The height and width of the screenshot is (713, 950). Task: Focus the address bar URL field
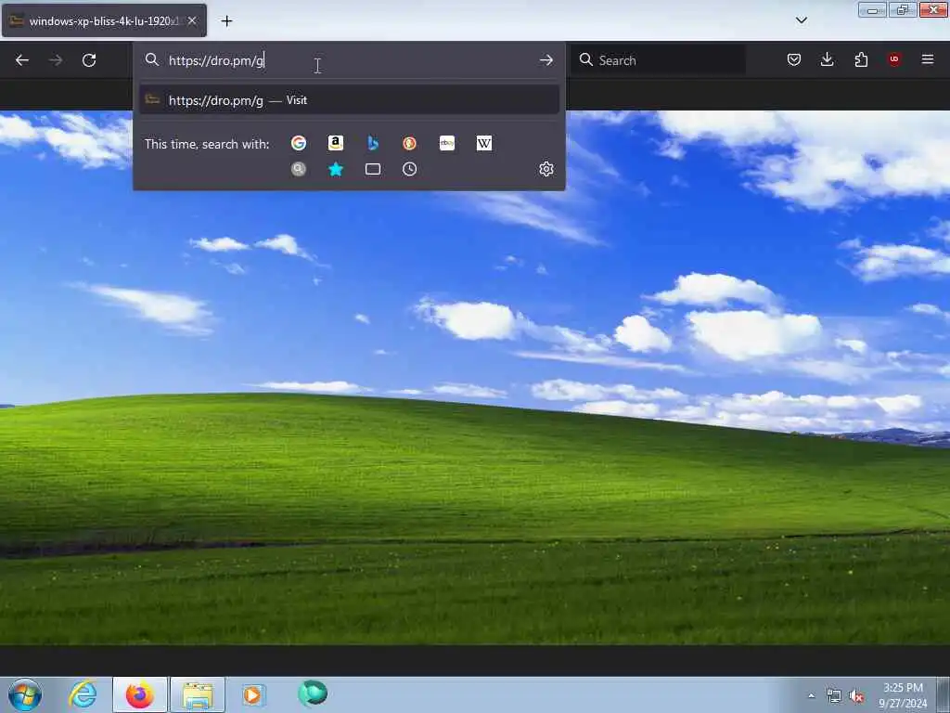[x=349, y=60]
